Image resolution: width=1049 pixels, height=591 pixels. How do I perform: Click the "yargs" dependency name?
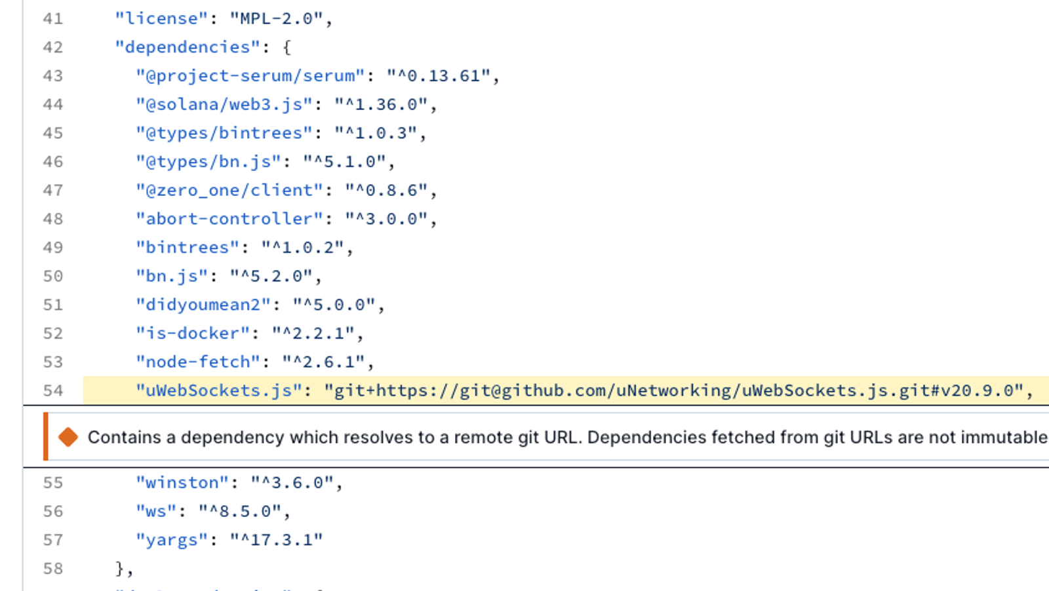tap(172, 540)
